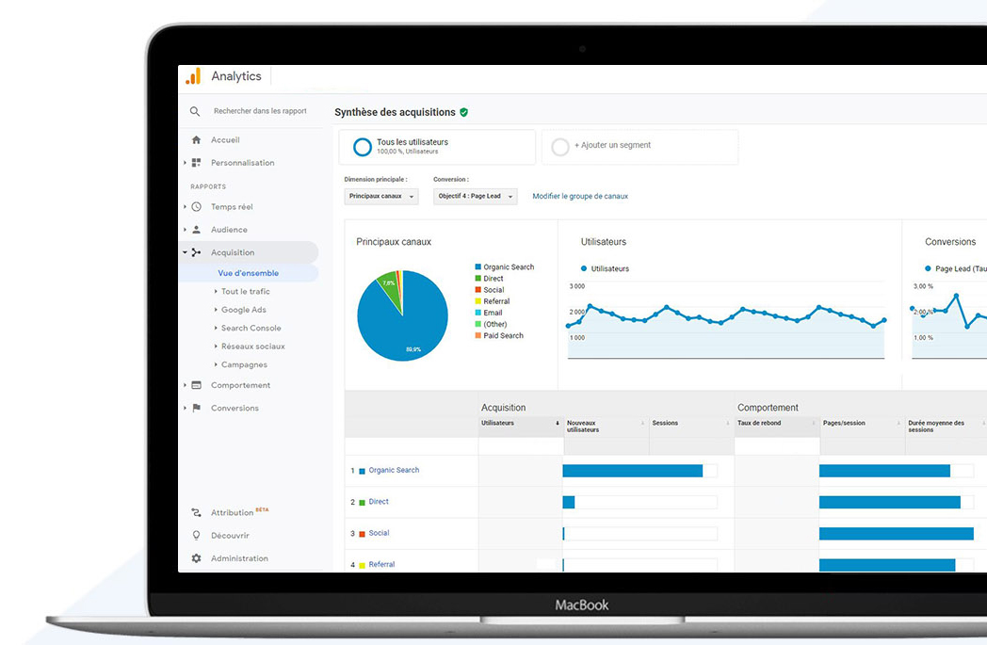The width and height of the screenshot is (987, 645).
Task: Open the Conversions reports menu item
Action: (235, 408)
